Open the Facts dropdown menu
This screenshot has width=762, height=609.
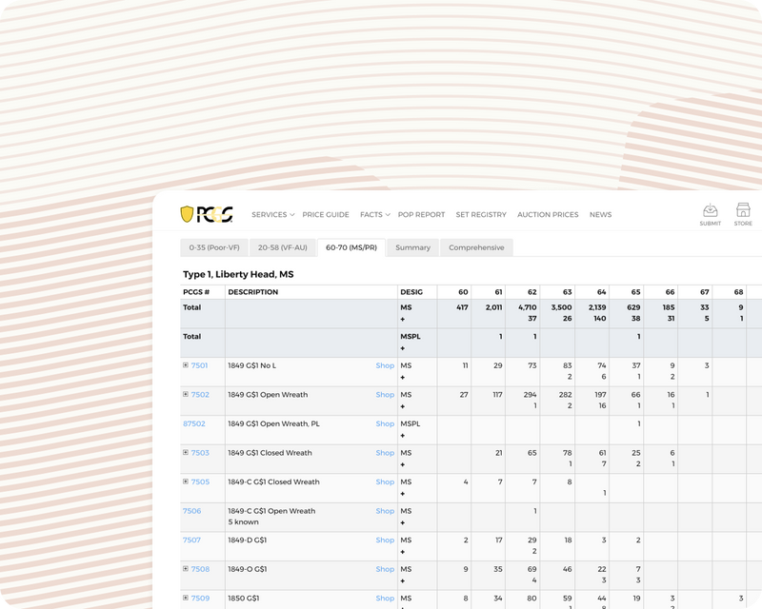coord(374,215)
